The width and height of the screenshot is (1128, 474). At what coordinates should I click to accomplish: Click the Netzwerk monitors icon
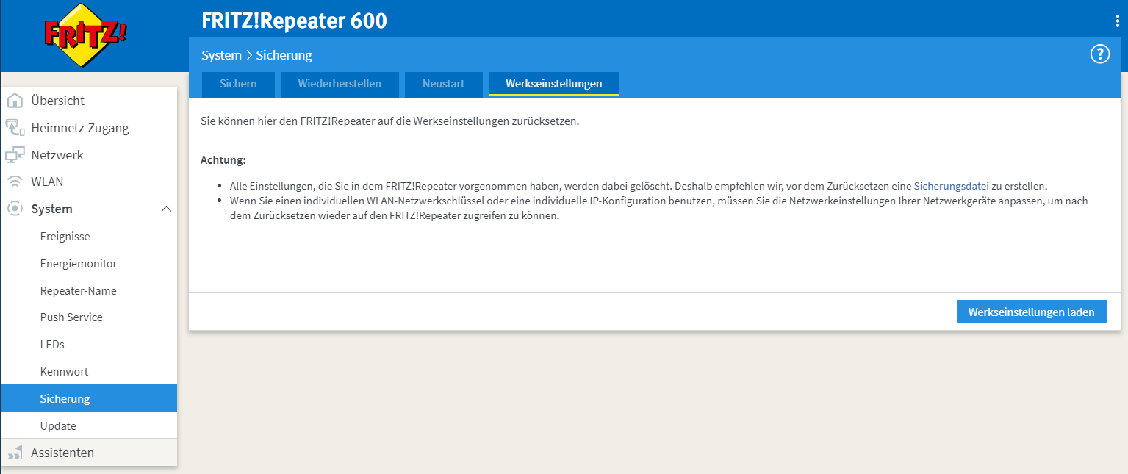pos(15,155)
